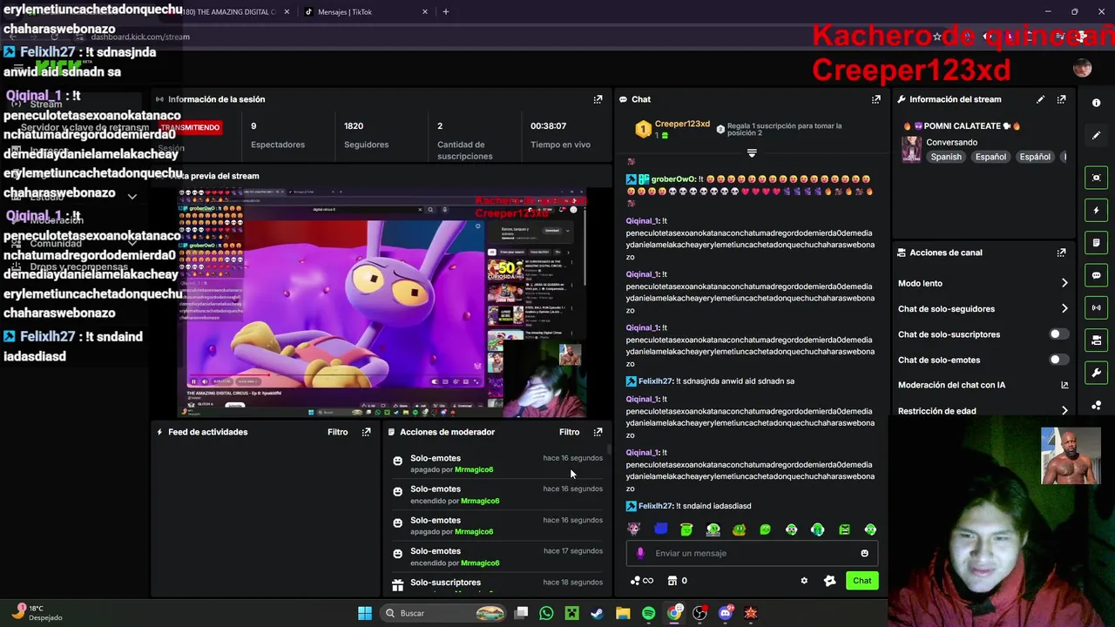
Task: Expand Modo lento options
Action: tap(1064, 283)
